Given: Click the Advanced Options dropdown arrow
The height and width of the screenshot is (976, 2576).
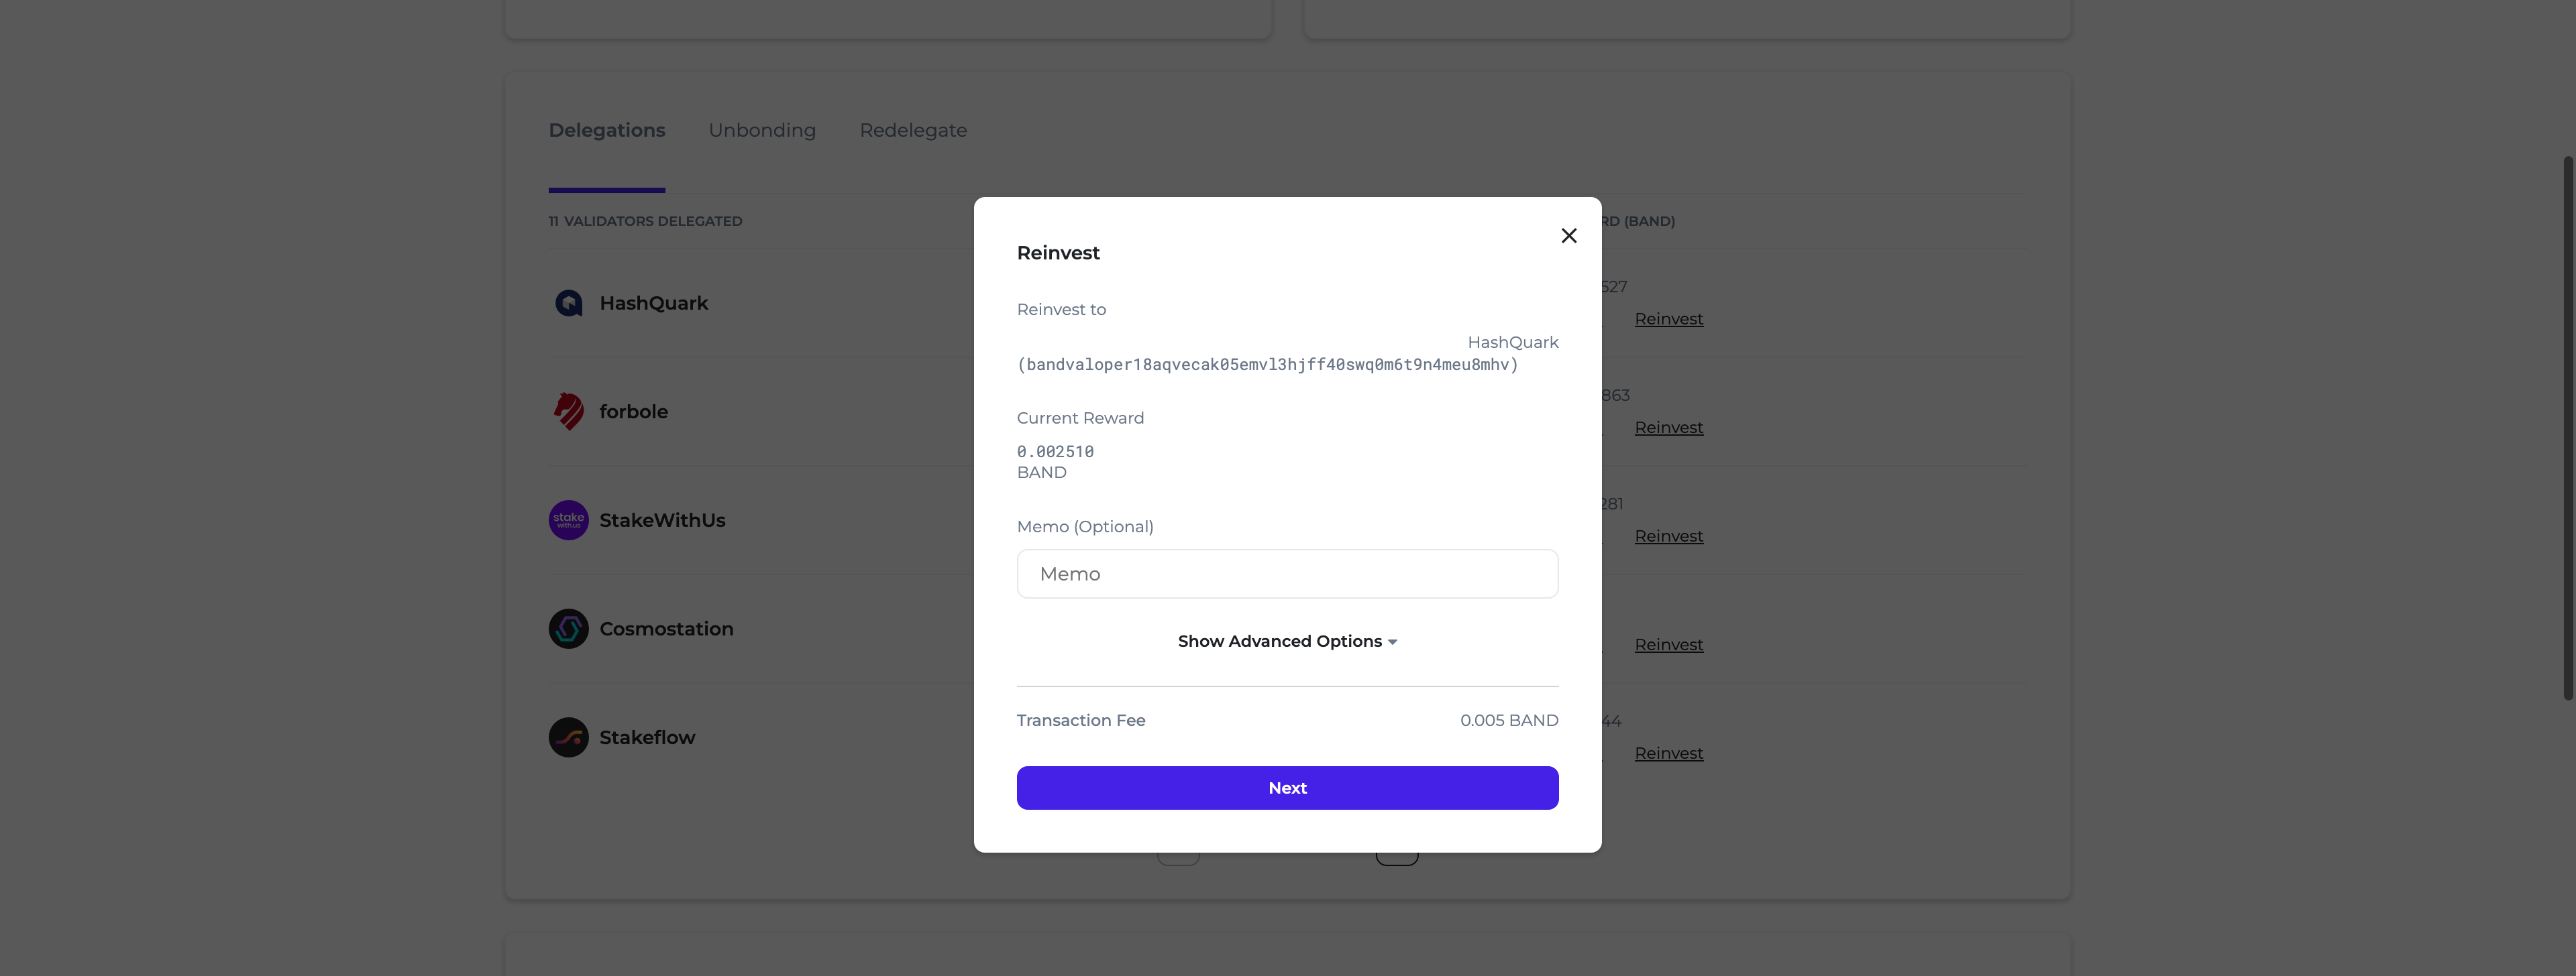Looking at the screenshot, I should pos(1392,642).
